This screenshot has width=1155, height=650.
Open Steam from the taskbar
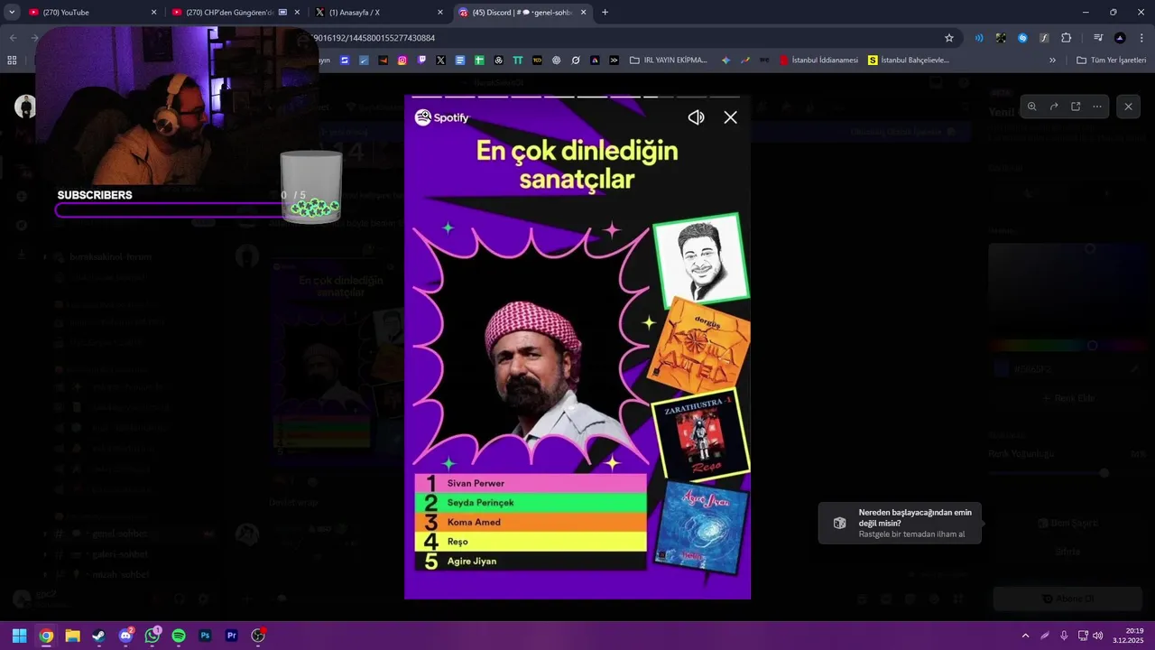tap(98, 636)
